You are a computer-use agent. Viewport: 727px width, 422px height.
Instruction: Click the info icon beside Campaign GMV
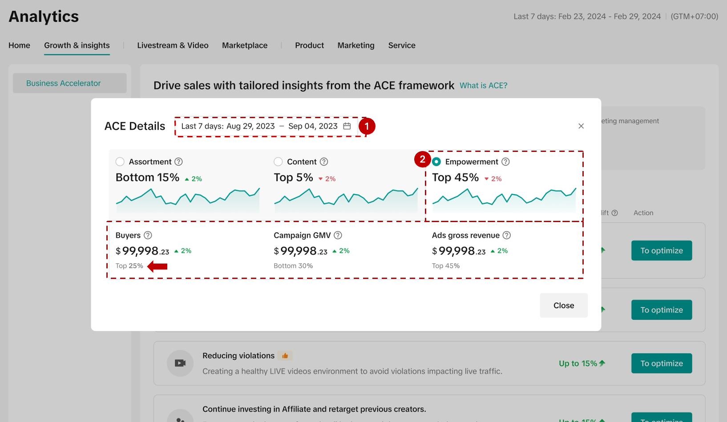pyautogui.click(x=338, y=235)
